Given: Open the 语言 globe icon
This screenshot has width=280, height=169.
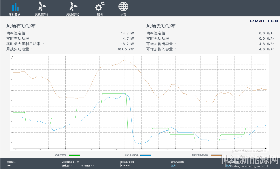Looking at the screenshot, I should click(123, 6).
